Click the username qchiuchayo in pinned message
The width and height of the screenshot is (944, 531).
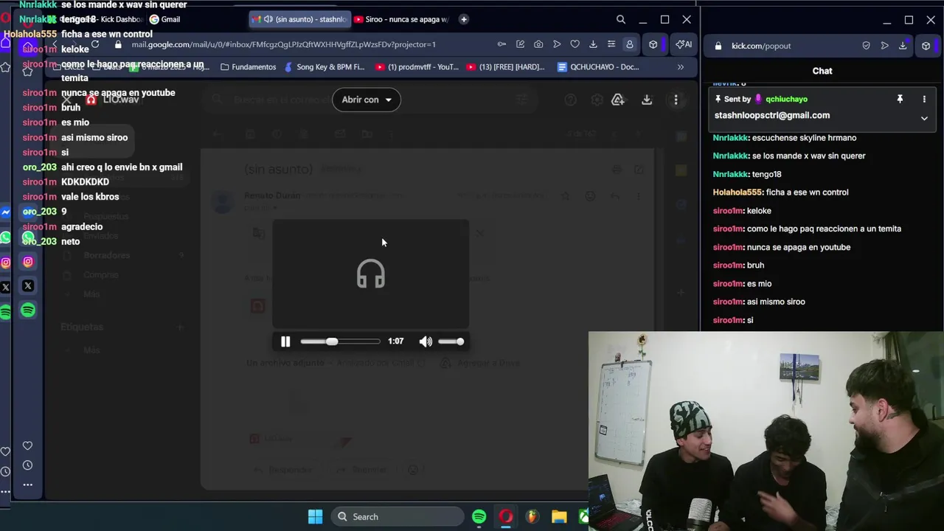pyautogui.click(x=786, y=99)
